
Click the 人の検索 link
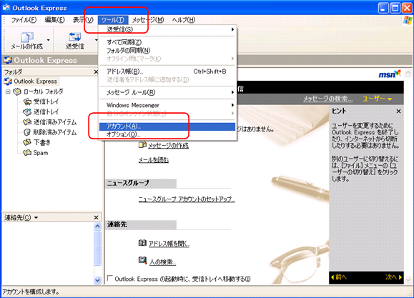click(x=162, y=262)
